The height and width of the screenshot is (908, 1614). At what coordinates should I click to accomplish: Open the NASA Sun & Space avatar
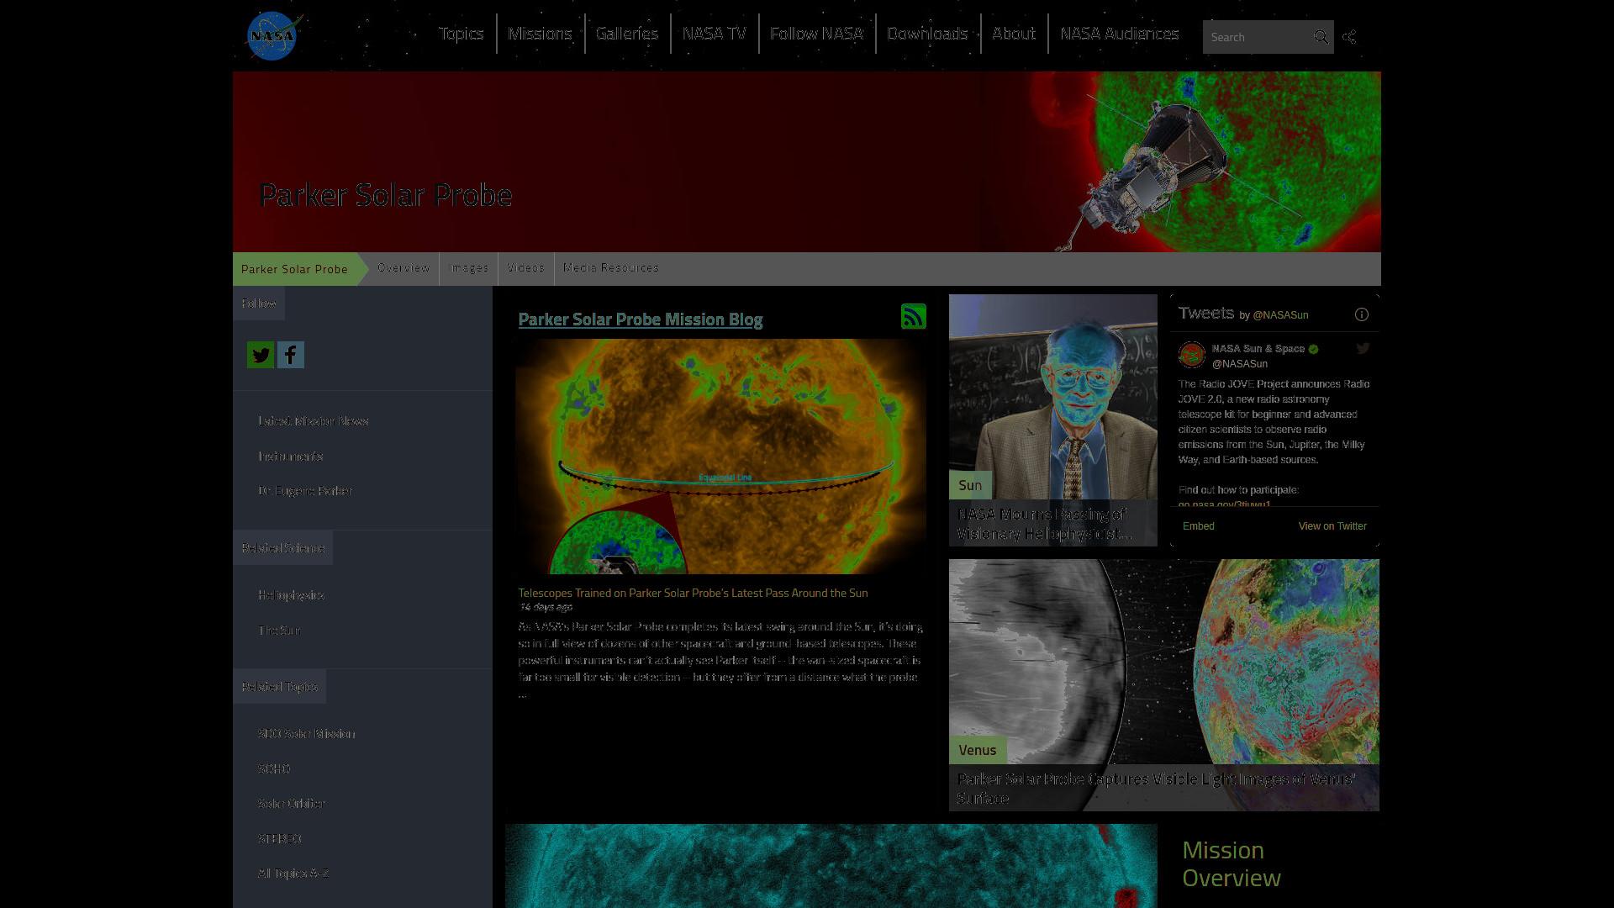click(x=1192, y=355)
